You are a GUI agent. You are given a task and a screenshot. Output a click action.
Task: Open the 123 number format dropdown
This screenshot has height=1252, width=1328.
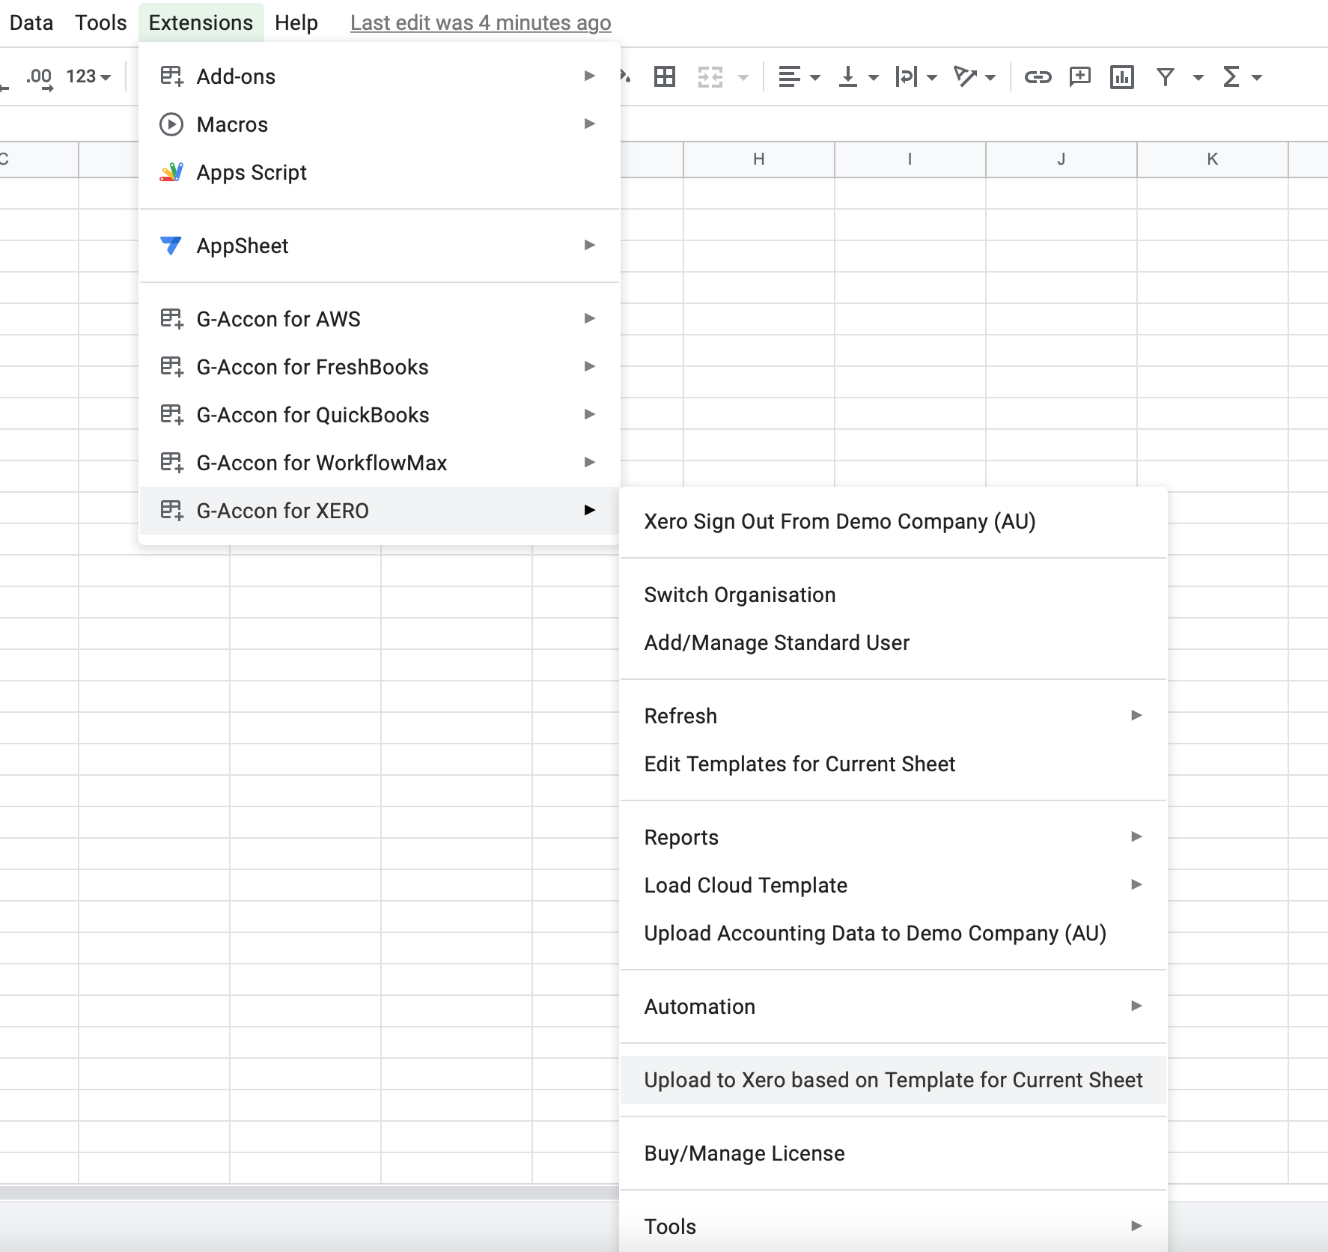88,77
